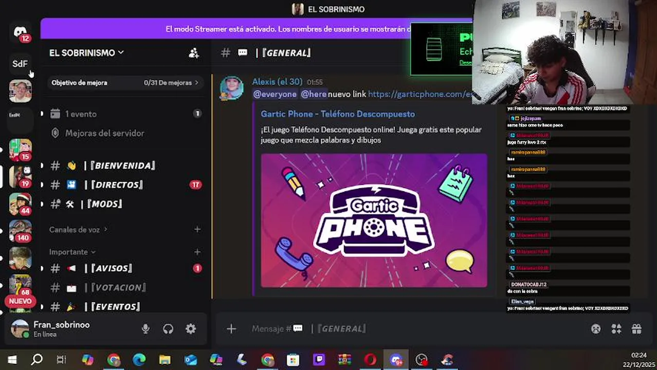Open WinRAR on taskbar

(x=344, y=360)
